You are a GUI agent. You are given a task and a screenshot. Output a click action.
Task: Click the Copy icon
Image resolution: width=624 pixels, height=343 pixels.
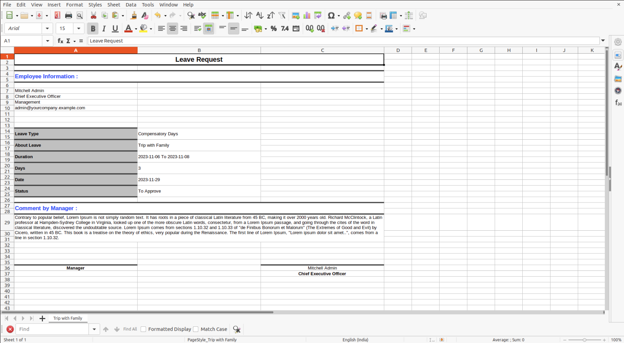105,15
